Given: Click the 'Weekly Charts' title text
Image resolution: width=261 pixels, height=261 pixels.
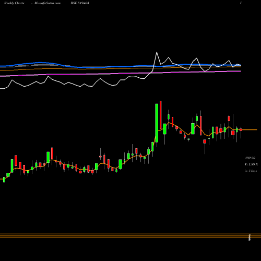Looking at the screenshot, I should coord(14,3).
